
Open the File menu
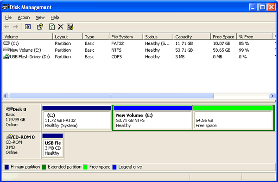[8, 18]
